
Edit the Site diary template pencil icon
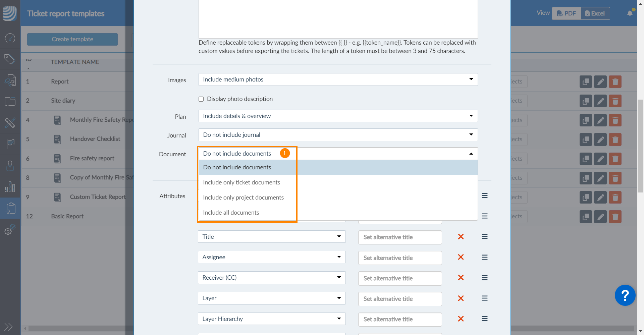tap(600, 101)
